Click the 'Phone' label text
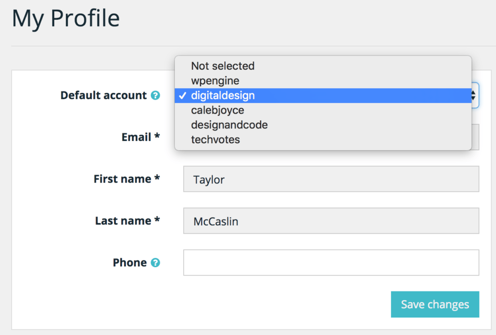The height and width of the screenshot is (335, 496). [130, 262]
